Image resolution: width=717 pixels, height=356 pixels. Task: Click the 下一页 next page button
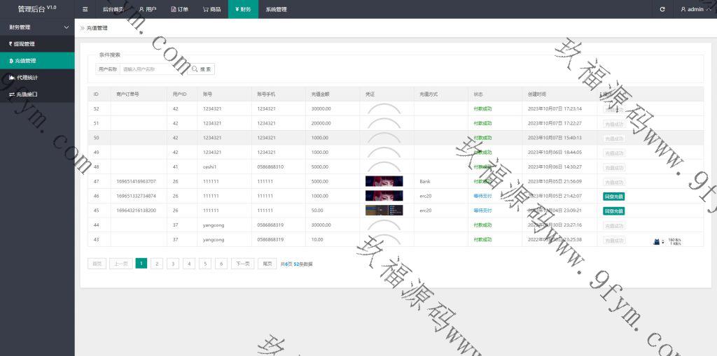(242, 264)
